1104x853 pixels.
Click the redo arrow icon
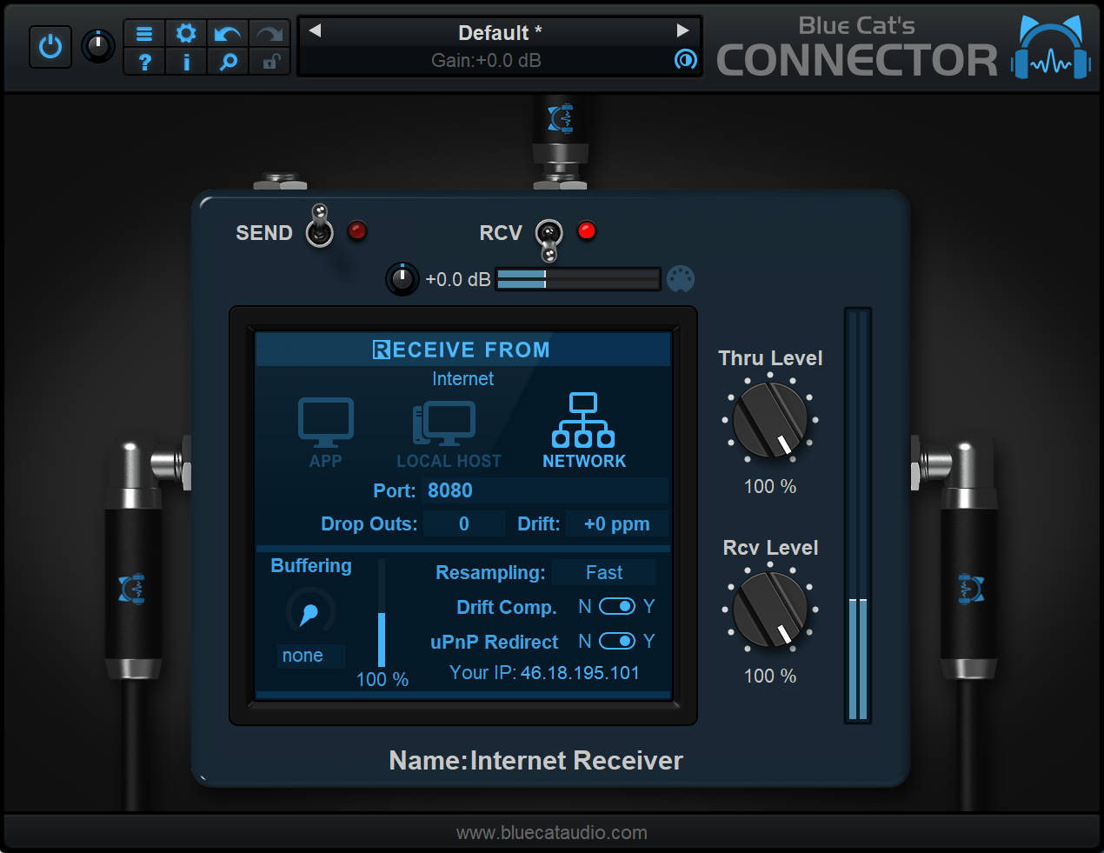coord(269,33)
